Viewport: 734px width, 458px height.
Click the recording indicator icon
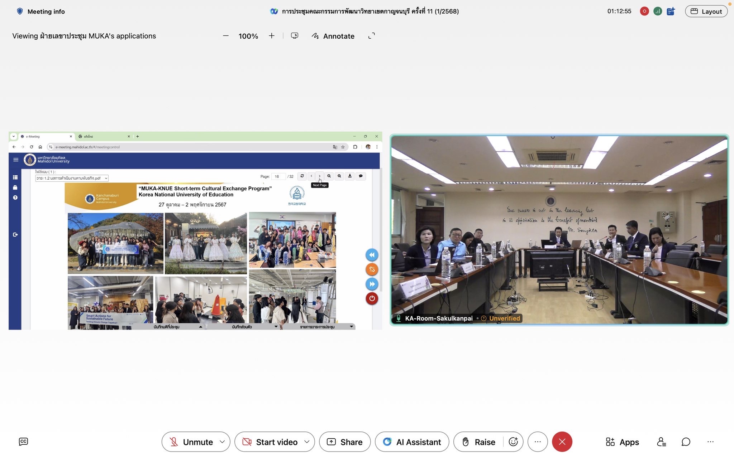644,11
